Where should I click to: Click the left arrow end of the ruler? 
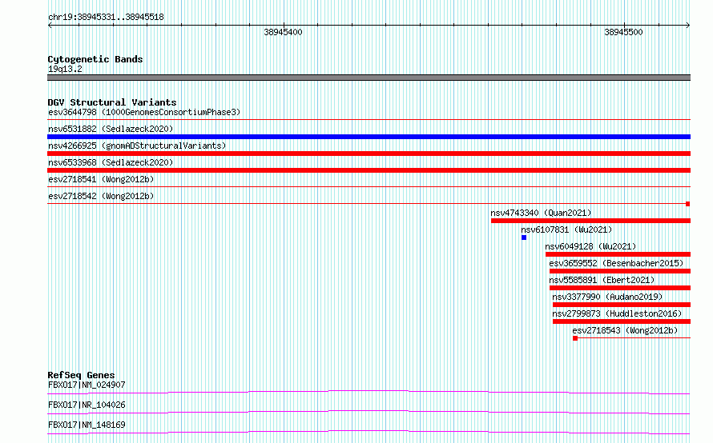pos(50,26)
